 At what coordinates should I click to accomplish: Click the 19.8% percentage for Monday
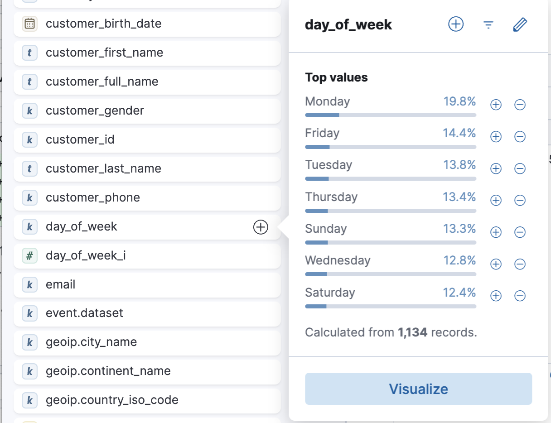pos(459,101)
